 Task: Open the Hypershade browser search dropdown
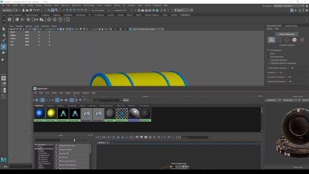click(x=120, y=100)
